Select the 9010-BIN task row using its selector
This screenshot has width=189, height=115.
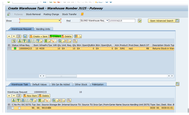(x=9, y=108)
